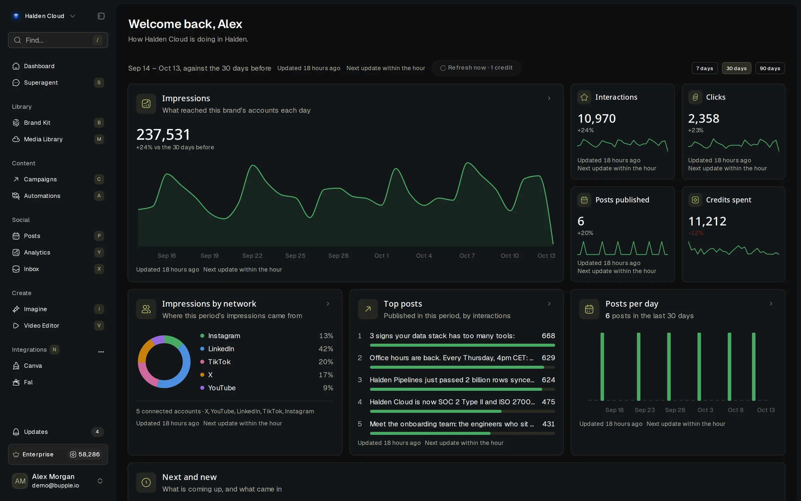
Task: Open Dashboard in the sidebar
Action: (58, 66)
